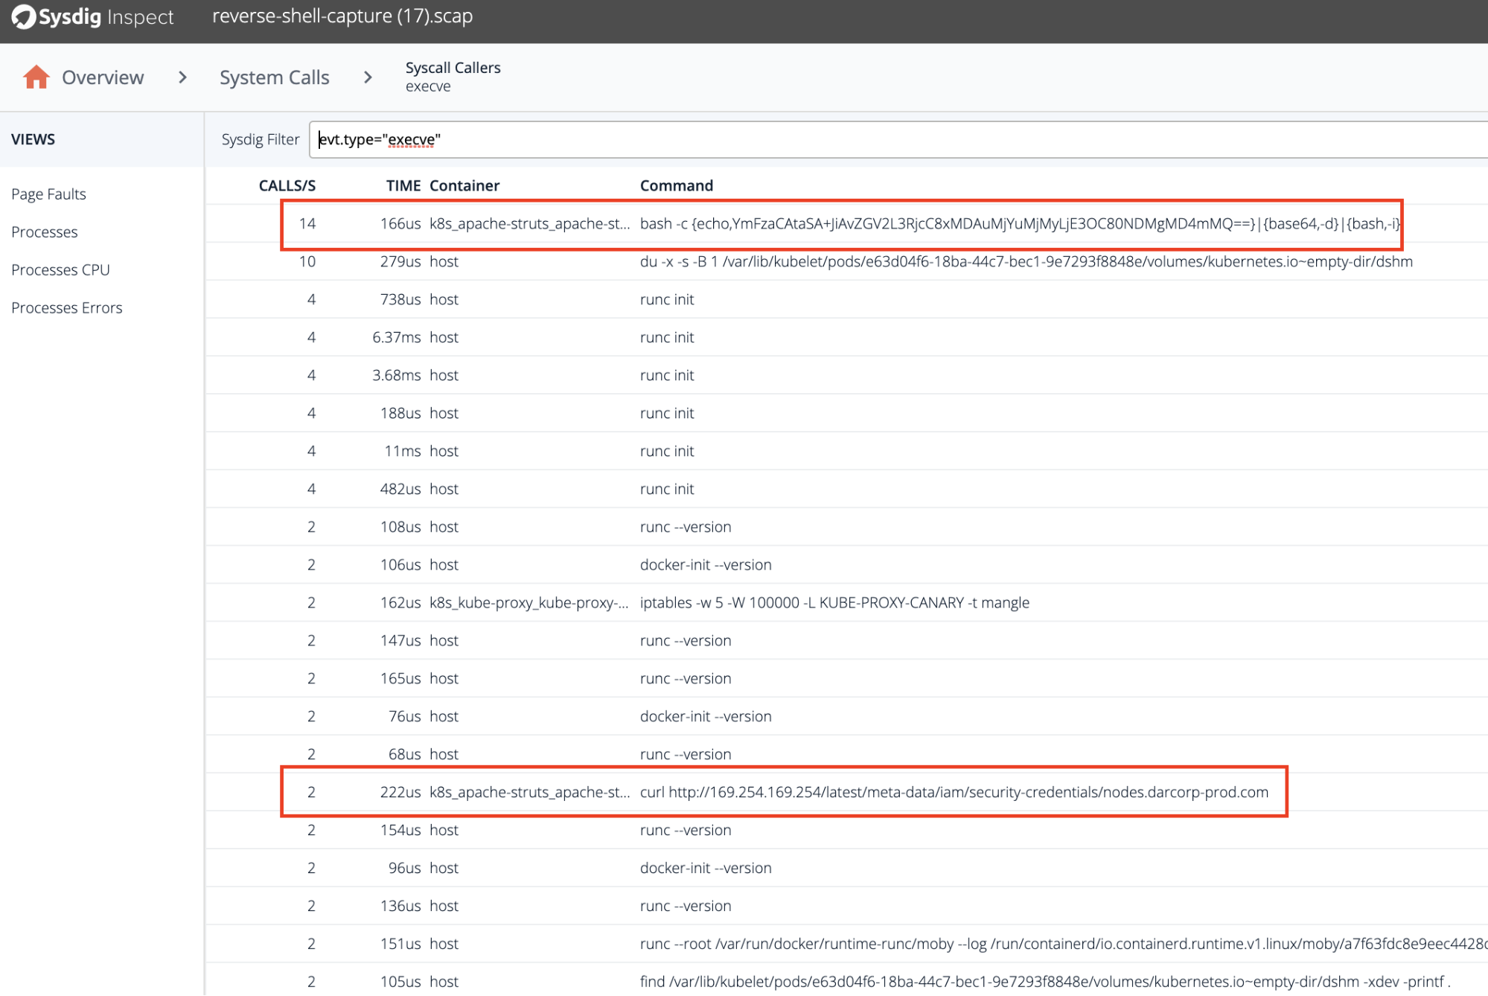Open the Page Faults view
The height and width of the screenshot is (996, 1488).
(48, 194)
